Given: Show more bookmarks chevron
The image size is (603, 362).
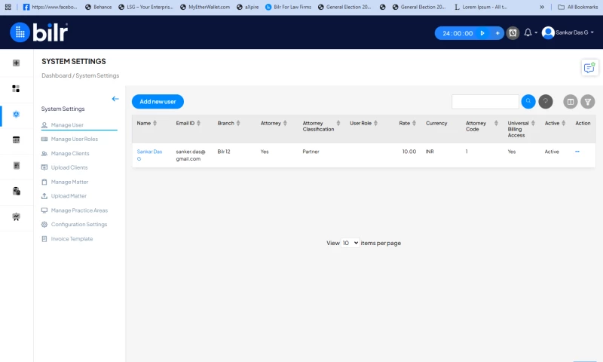Looking at the screenshot, I should (x=542, y=7).
